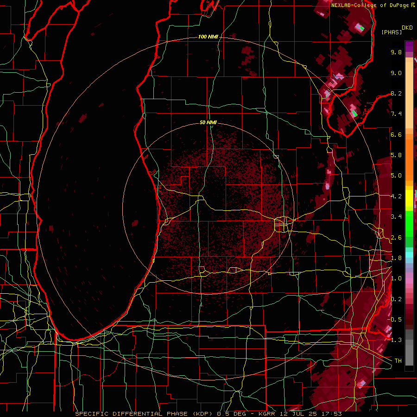Screen dimensions: 417x417
Task: Click the 9.8 scale value
Action: (396, 52)
